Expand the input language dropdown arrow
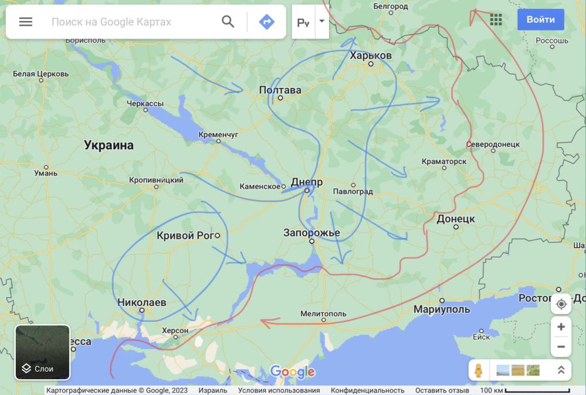The image size is (586, 395). pos(321,21)
